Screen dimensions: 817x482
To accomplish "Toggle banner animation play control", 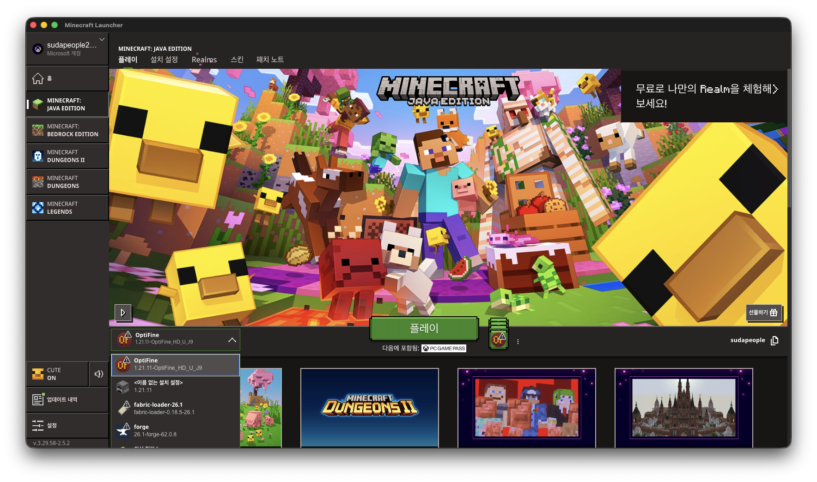I will click(x=123, y=313).
